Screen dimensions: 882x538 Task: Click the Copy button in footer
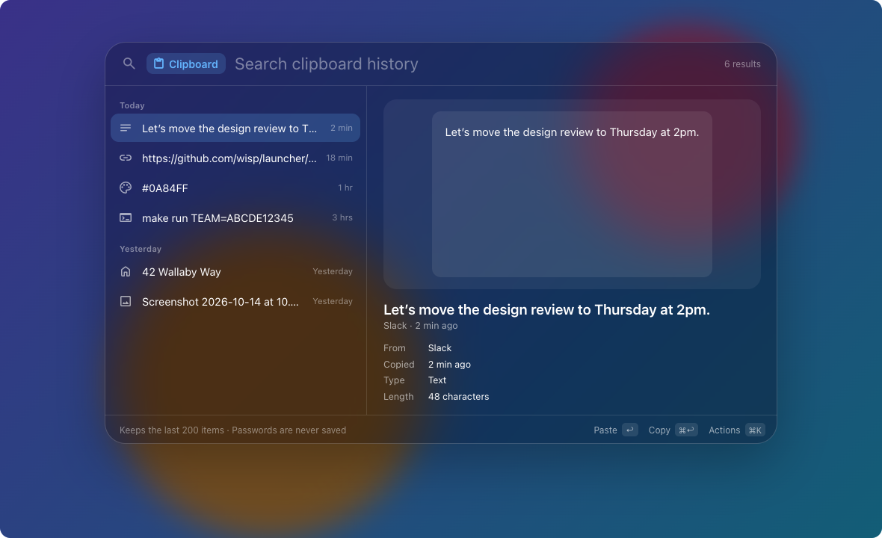coord(673,430)
